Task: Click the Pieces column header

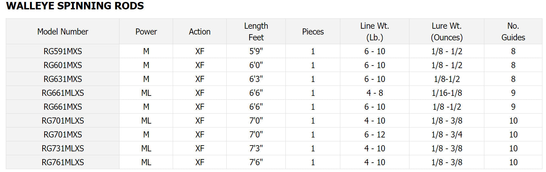Action: [313, 32]
